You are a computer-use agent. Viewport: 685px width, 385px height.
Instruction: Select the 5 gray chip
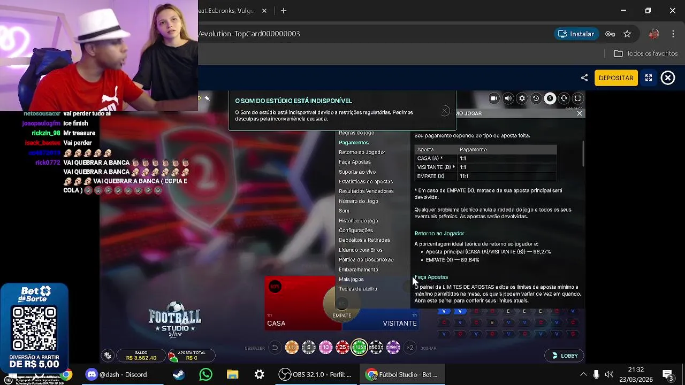pyautogui.click(x=309, y=348)
